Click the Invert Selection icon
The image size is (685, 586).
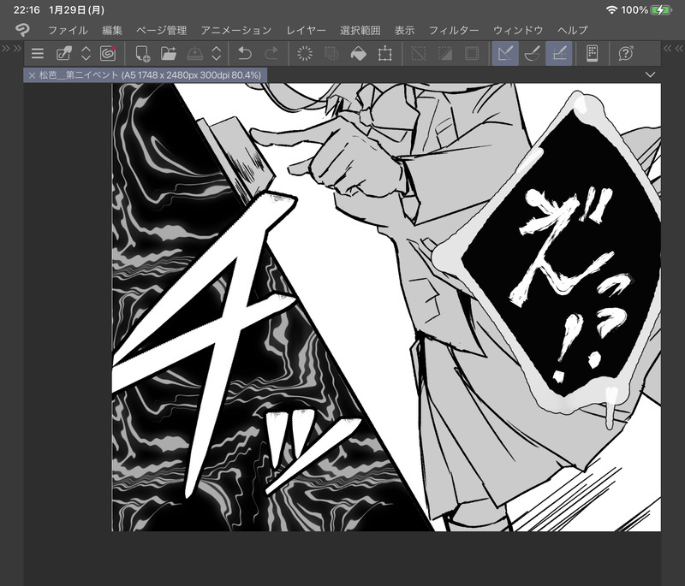click(444, 54)
